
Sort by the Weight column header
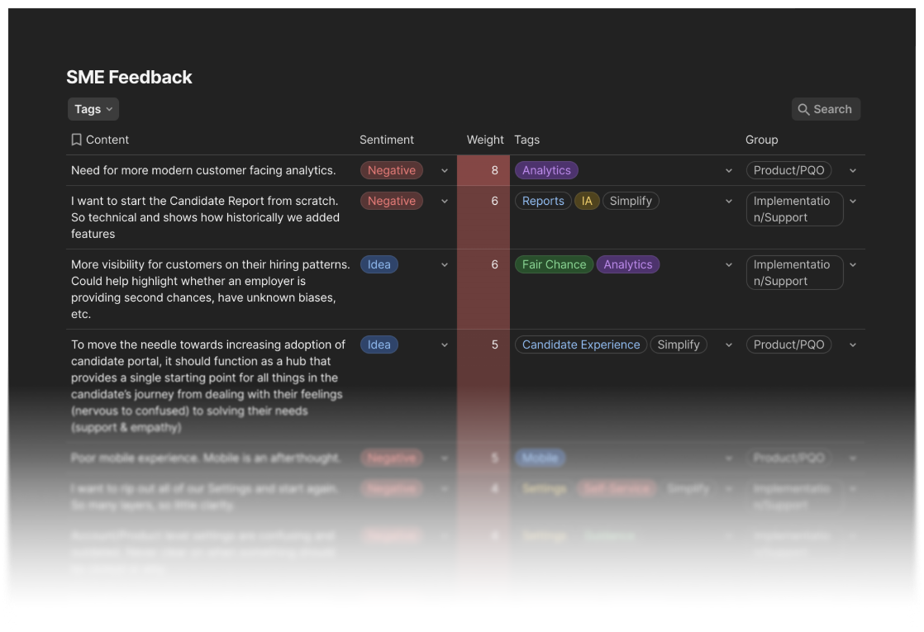(484, 140)
